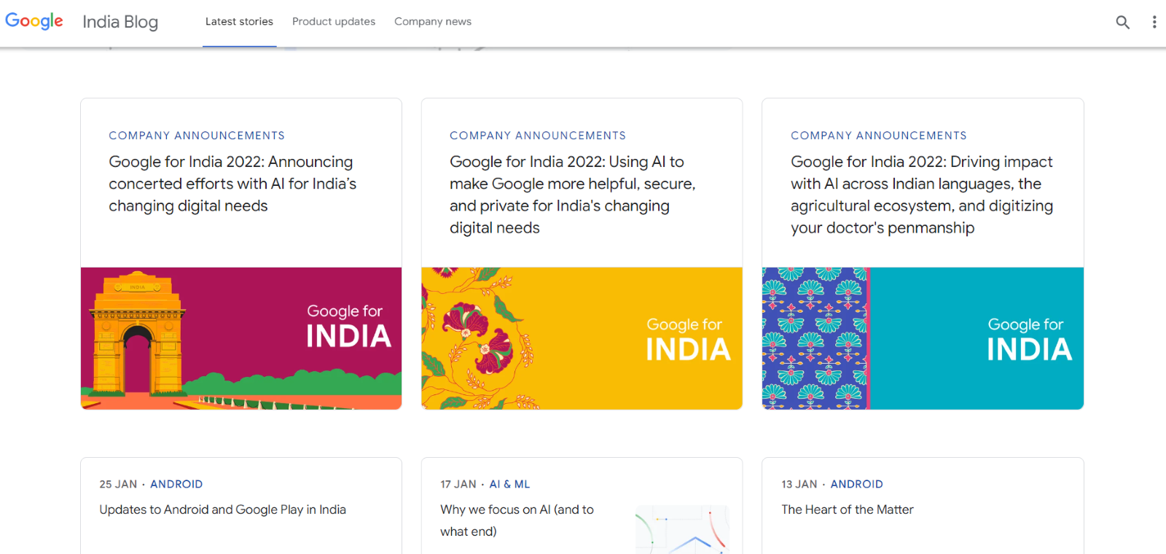Click AI & ML category tag
This screenshot has width=1166, height=554.
point(509,484)
